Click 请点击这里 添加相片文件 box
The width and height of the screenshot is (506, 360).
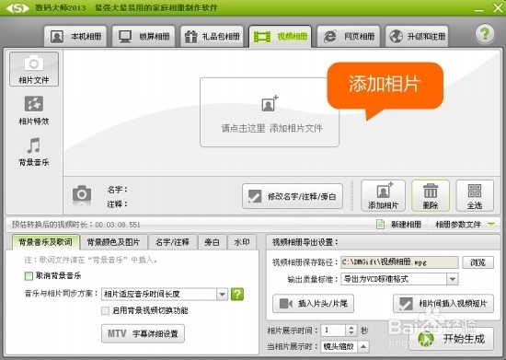[x=270, y=112]
